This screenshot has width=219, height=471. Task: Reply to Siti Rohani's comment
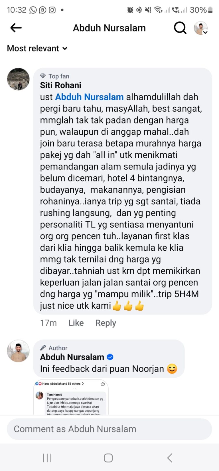(106, 323)
